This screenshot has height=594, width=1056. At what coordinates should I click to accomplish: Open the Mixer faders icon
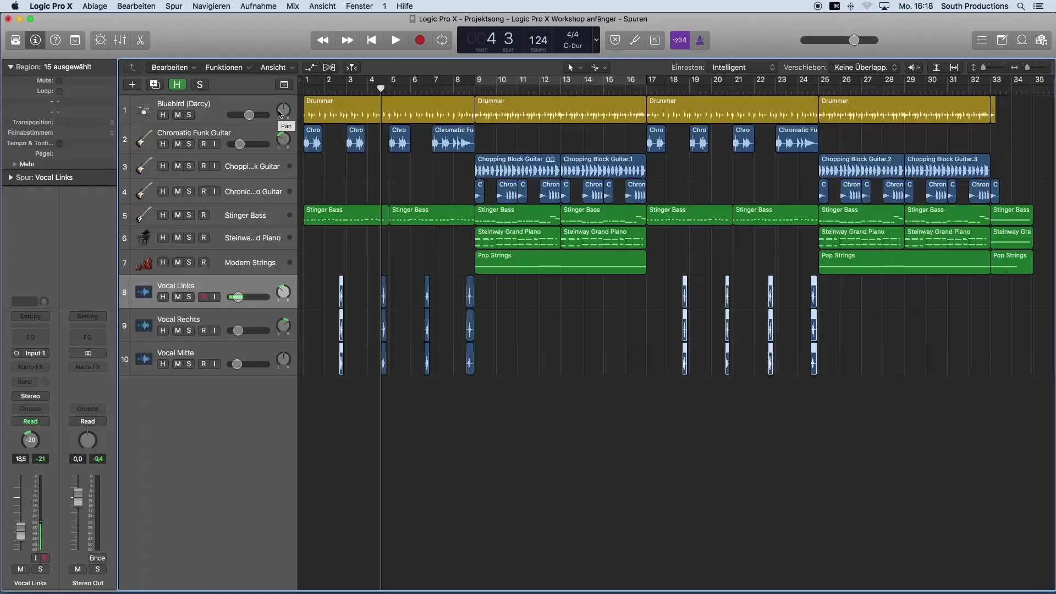120,40
